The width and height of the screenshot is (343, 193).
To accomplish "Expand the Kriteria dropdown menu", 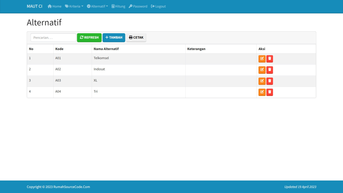I will [74, 6].
